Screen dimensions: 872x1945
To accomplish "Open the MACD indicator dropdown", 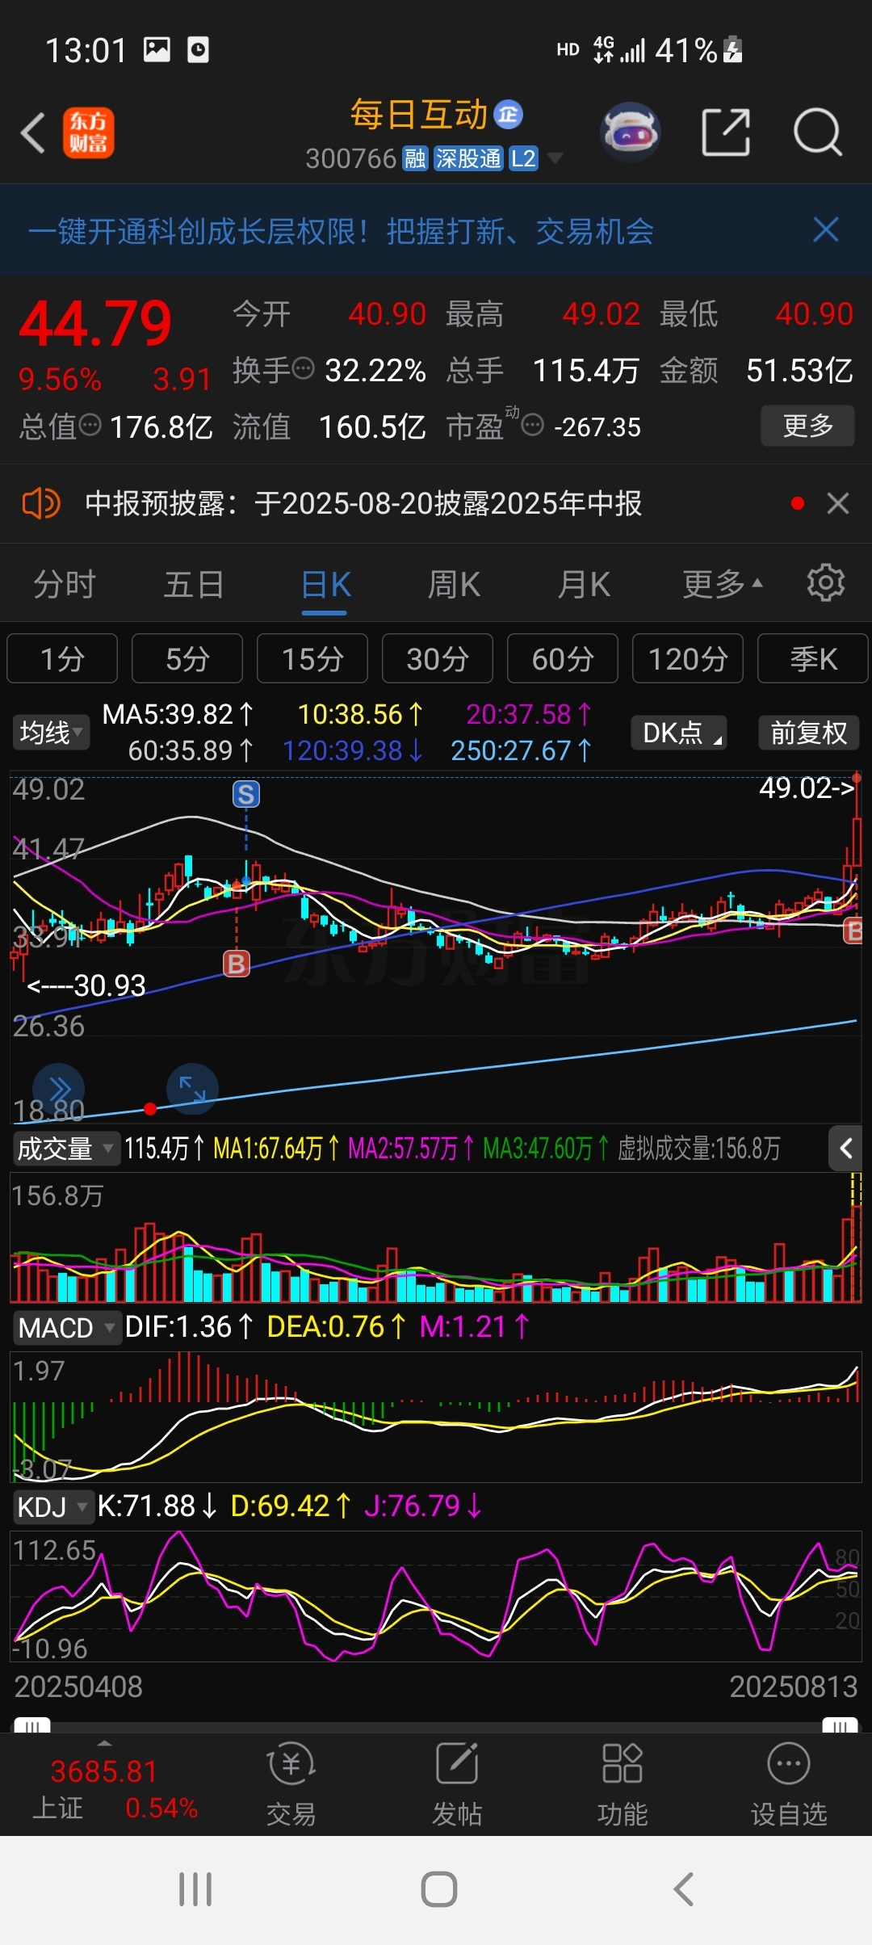I will tap(66, 1327).
